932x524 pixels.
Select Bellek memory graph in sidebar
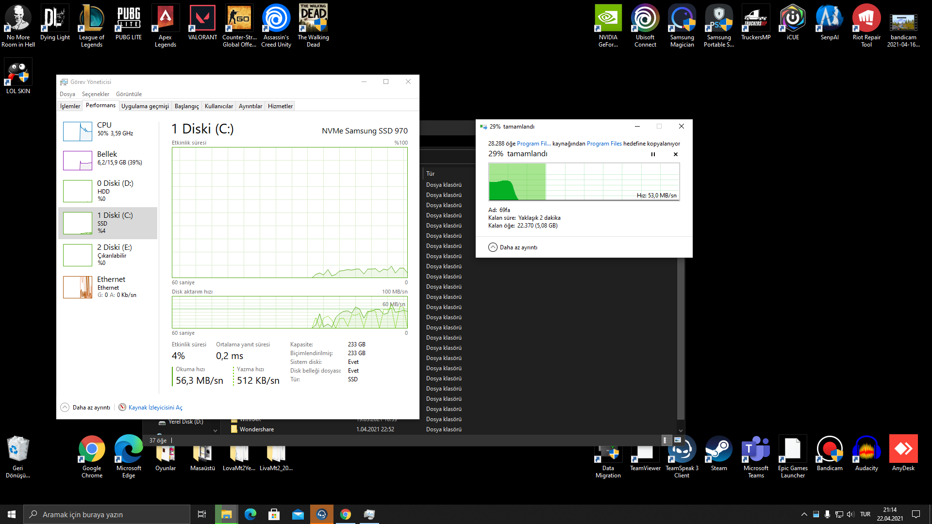108,160
